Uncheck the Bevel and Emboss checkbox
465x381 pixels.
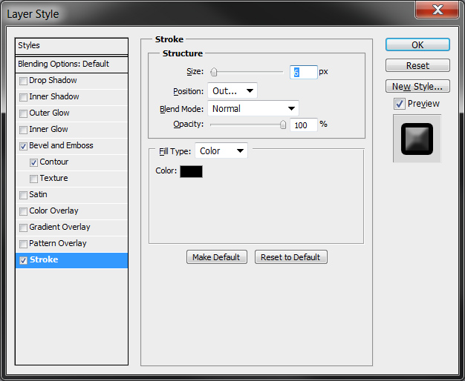(24, 146)
